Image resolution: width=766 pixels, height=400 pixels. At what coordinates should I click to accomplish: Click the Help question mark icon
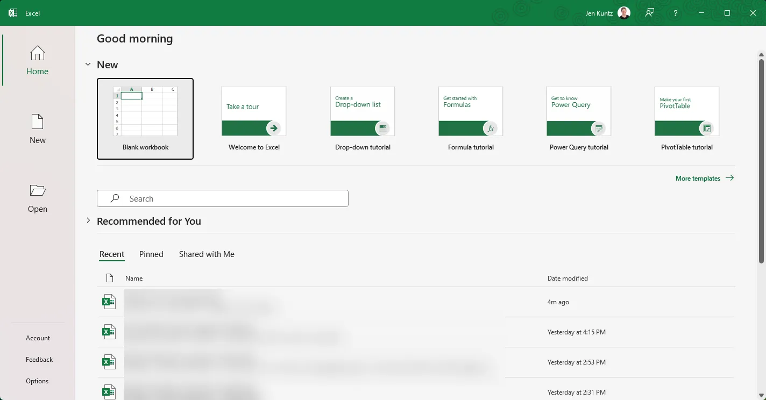point(675,13)
